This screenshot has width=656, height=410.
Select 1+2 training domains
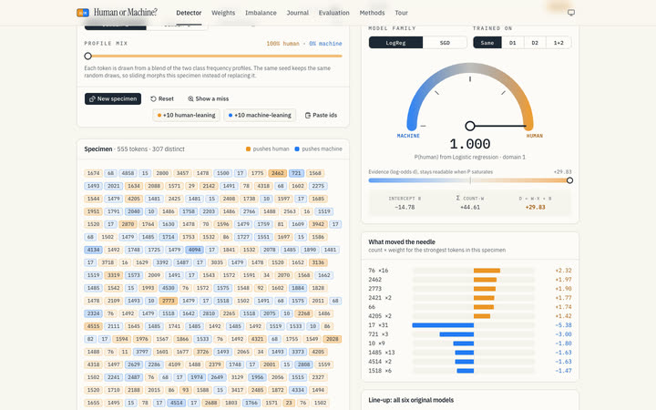(559, 43)
